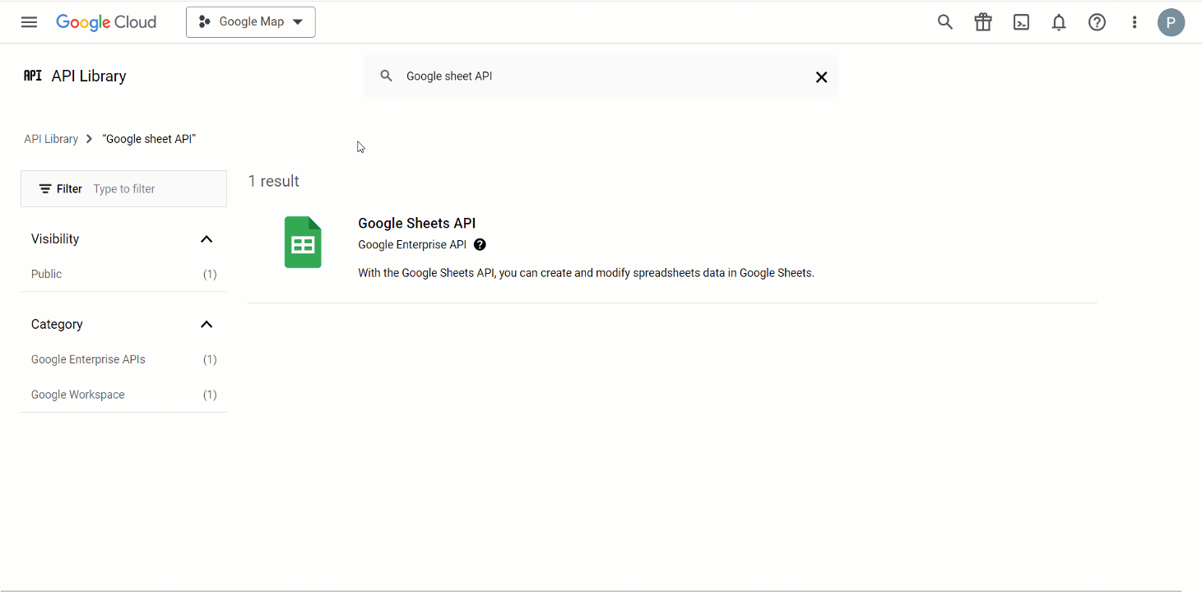Click the green Google Sheets icon

(303, 242)
